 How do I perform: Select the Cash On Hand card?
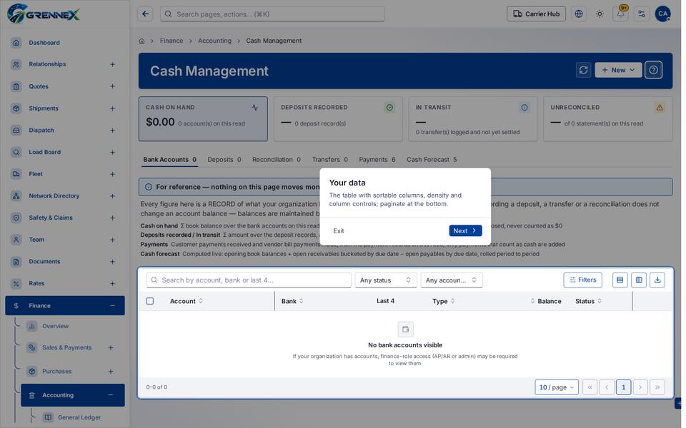203,119
